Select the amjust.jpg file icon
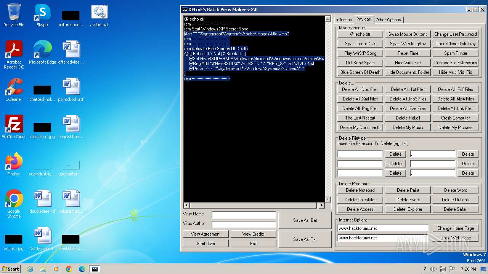This screenshot has width=488, height=274. tap(14, 242)
